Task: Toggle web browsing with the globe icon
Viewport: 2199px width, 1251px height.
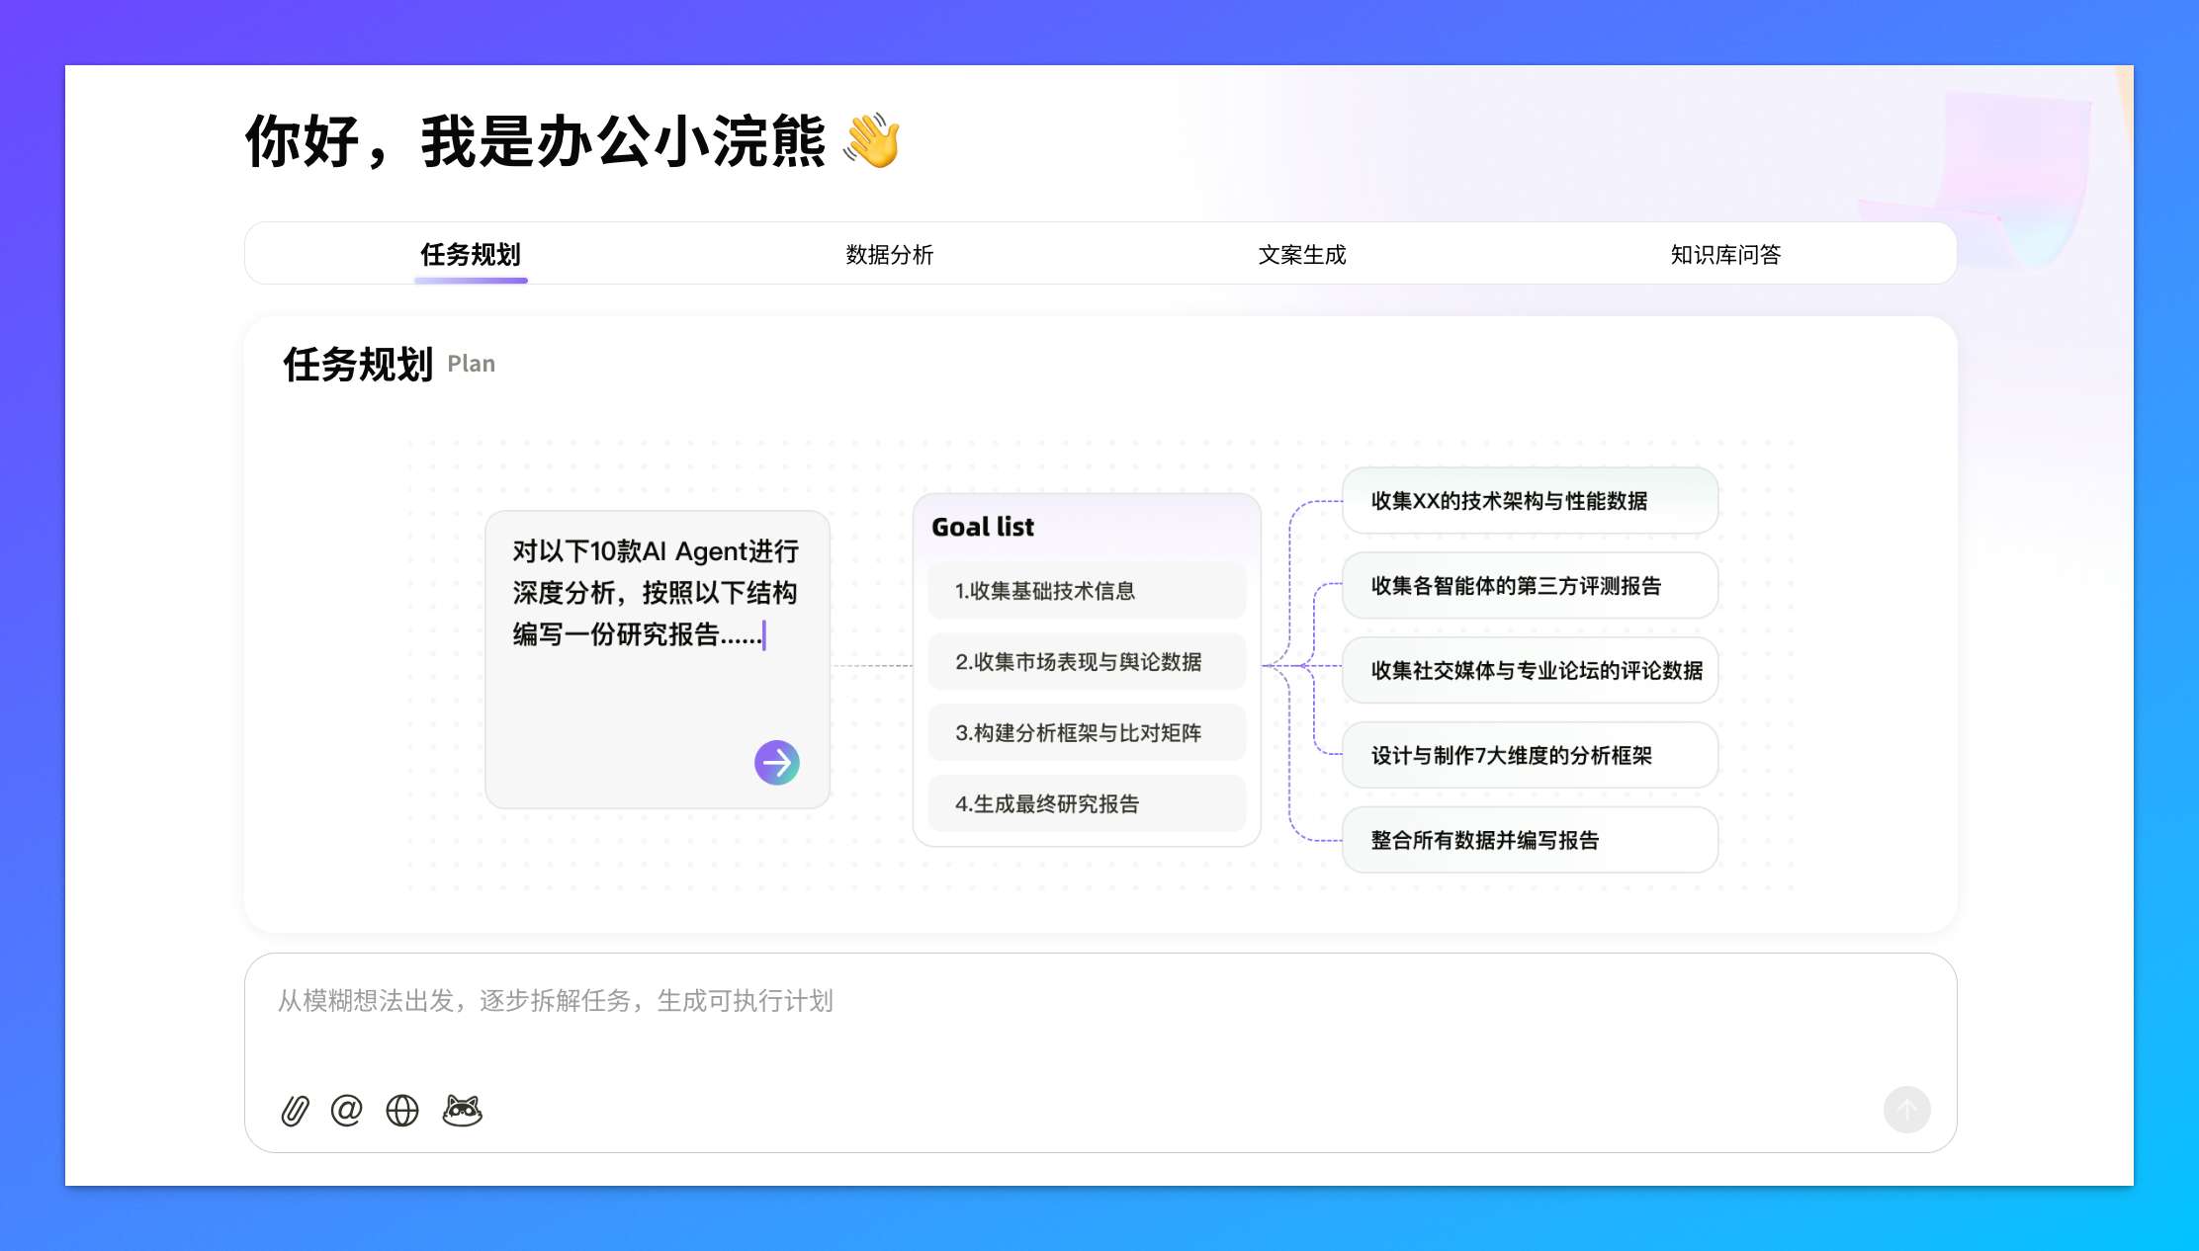Action: coord(401,1110)
